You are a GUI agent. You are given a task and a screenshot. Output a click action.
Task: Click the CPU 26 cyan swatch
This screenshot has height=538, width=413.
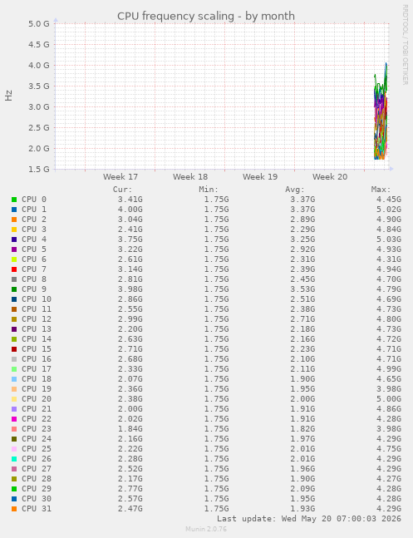14,458
